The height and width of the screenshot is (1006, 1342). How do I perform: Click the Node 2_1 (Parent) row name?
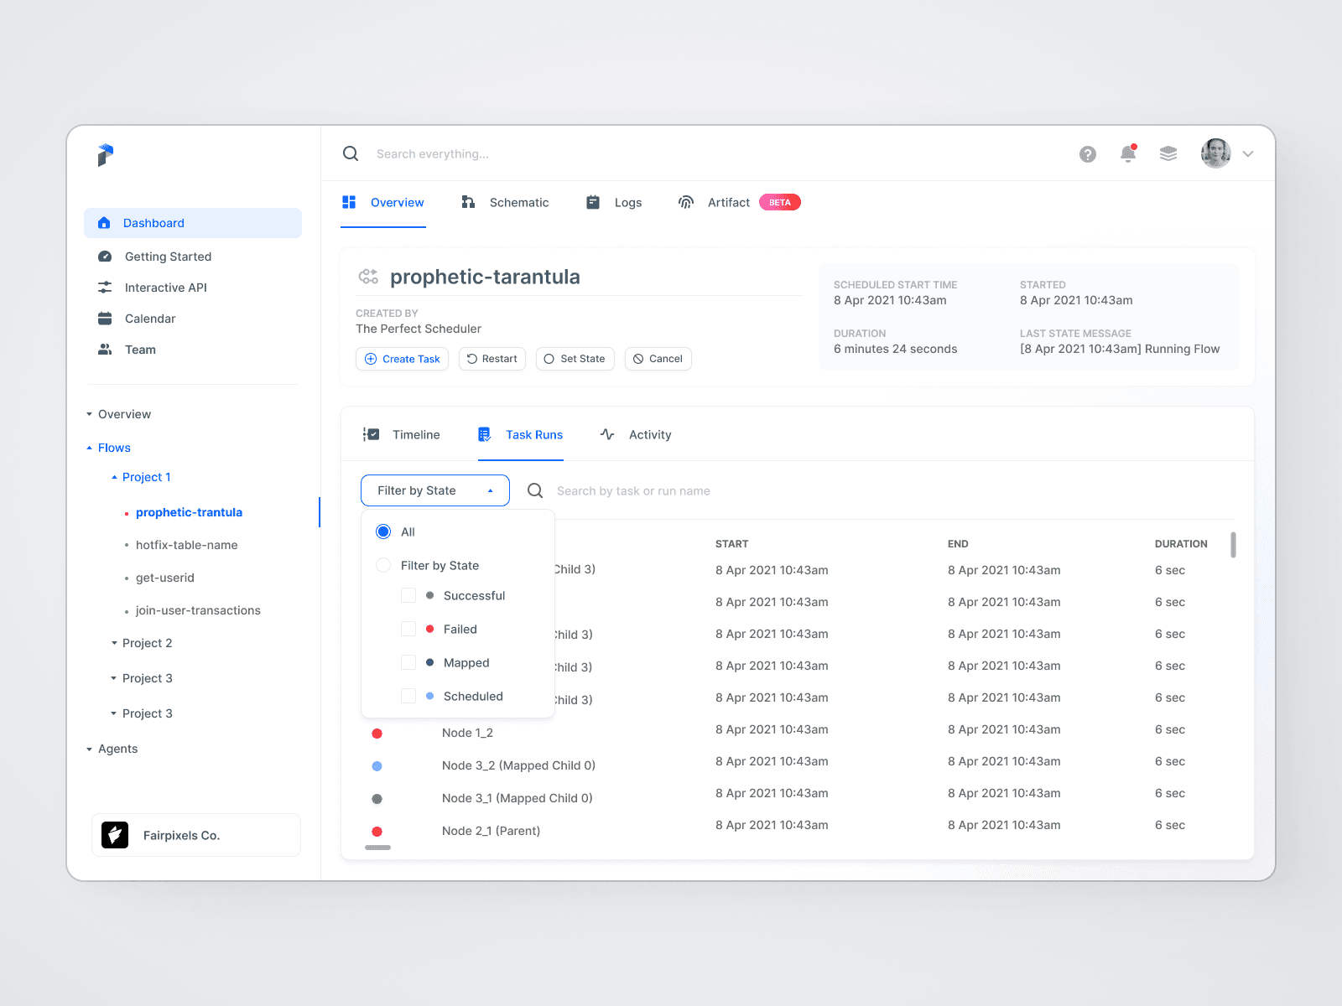pyautogui.click(x=492, y=831)
